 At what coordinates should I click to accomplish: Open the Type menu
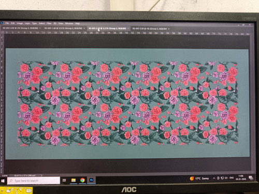point(34,23)
